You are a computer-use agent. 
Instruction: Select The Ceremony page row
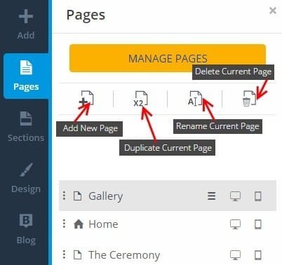tap(168, 254)
